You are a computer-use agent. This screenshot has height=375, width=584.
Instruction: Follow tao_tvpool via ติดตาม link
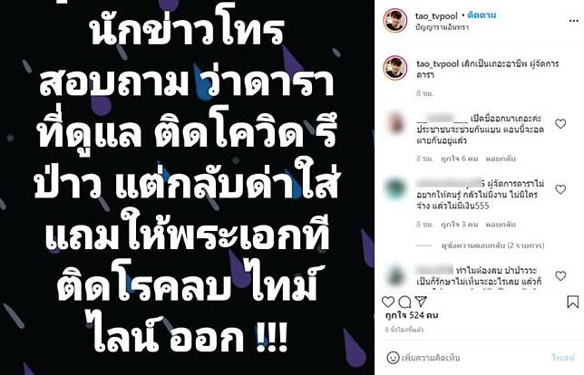pos(482,15)
